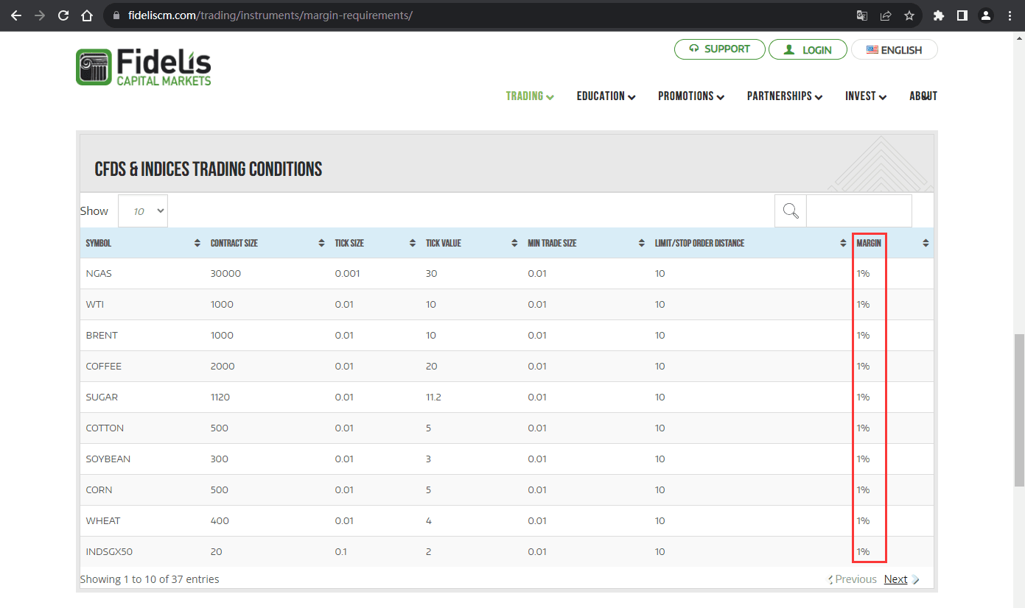The width and height of the screenshot is (1025, 608).
Task: Click tick size 0.001 in NGAS row
Action: 347,274
